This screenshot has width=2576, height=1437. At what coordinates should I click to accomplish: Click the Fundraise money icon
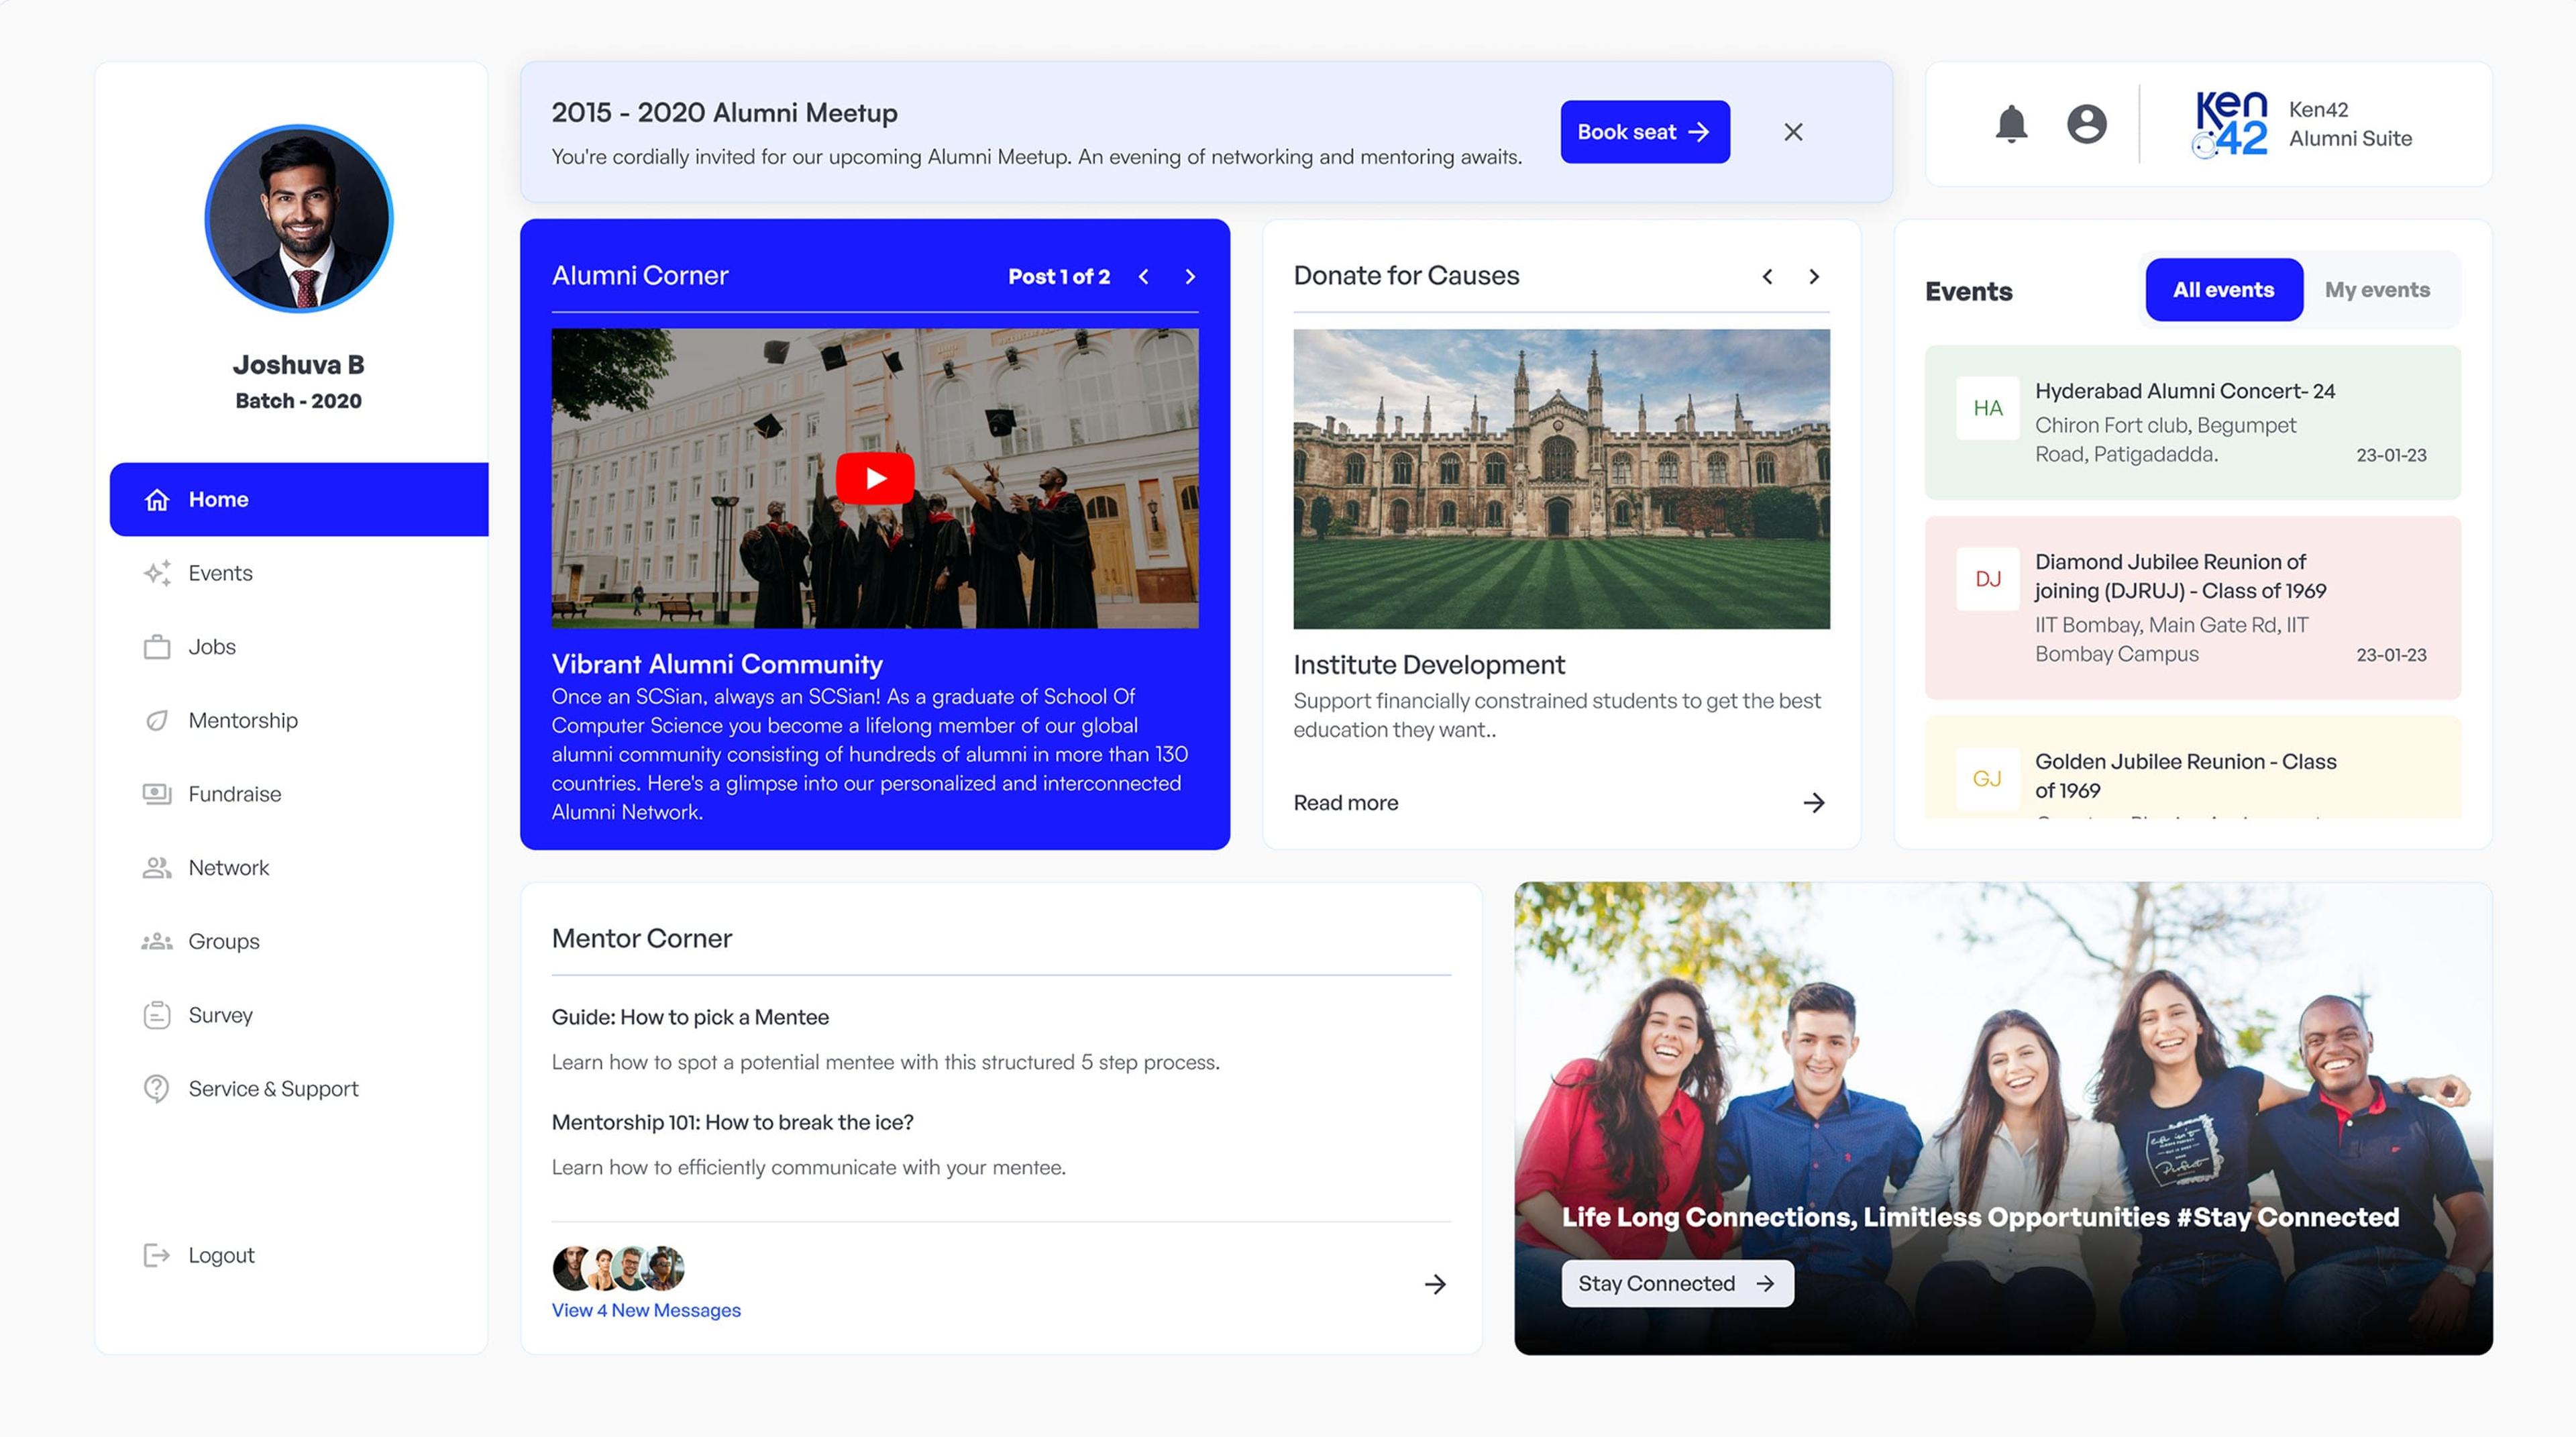click(x=157, y=794)
